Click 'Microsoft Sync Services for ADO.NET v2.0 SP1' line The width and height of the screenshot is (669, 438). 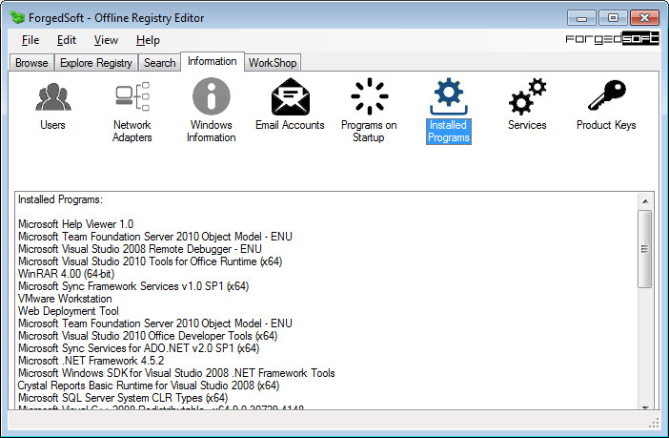pos(139,348)
